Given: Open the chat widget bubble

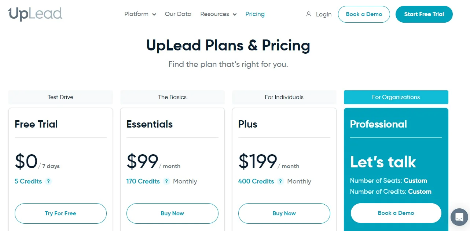Looking at the screenshot, I should pyautogui.click(x=459, y=217).
